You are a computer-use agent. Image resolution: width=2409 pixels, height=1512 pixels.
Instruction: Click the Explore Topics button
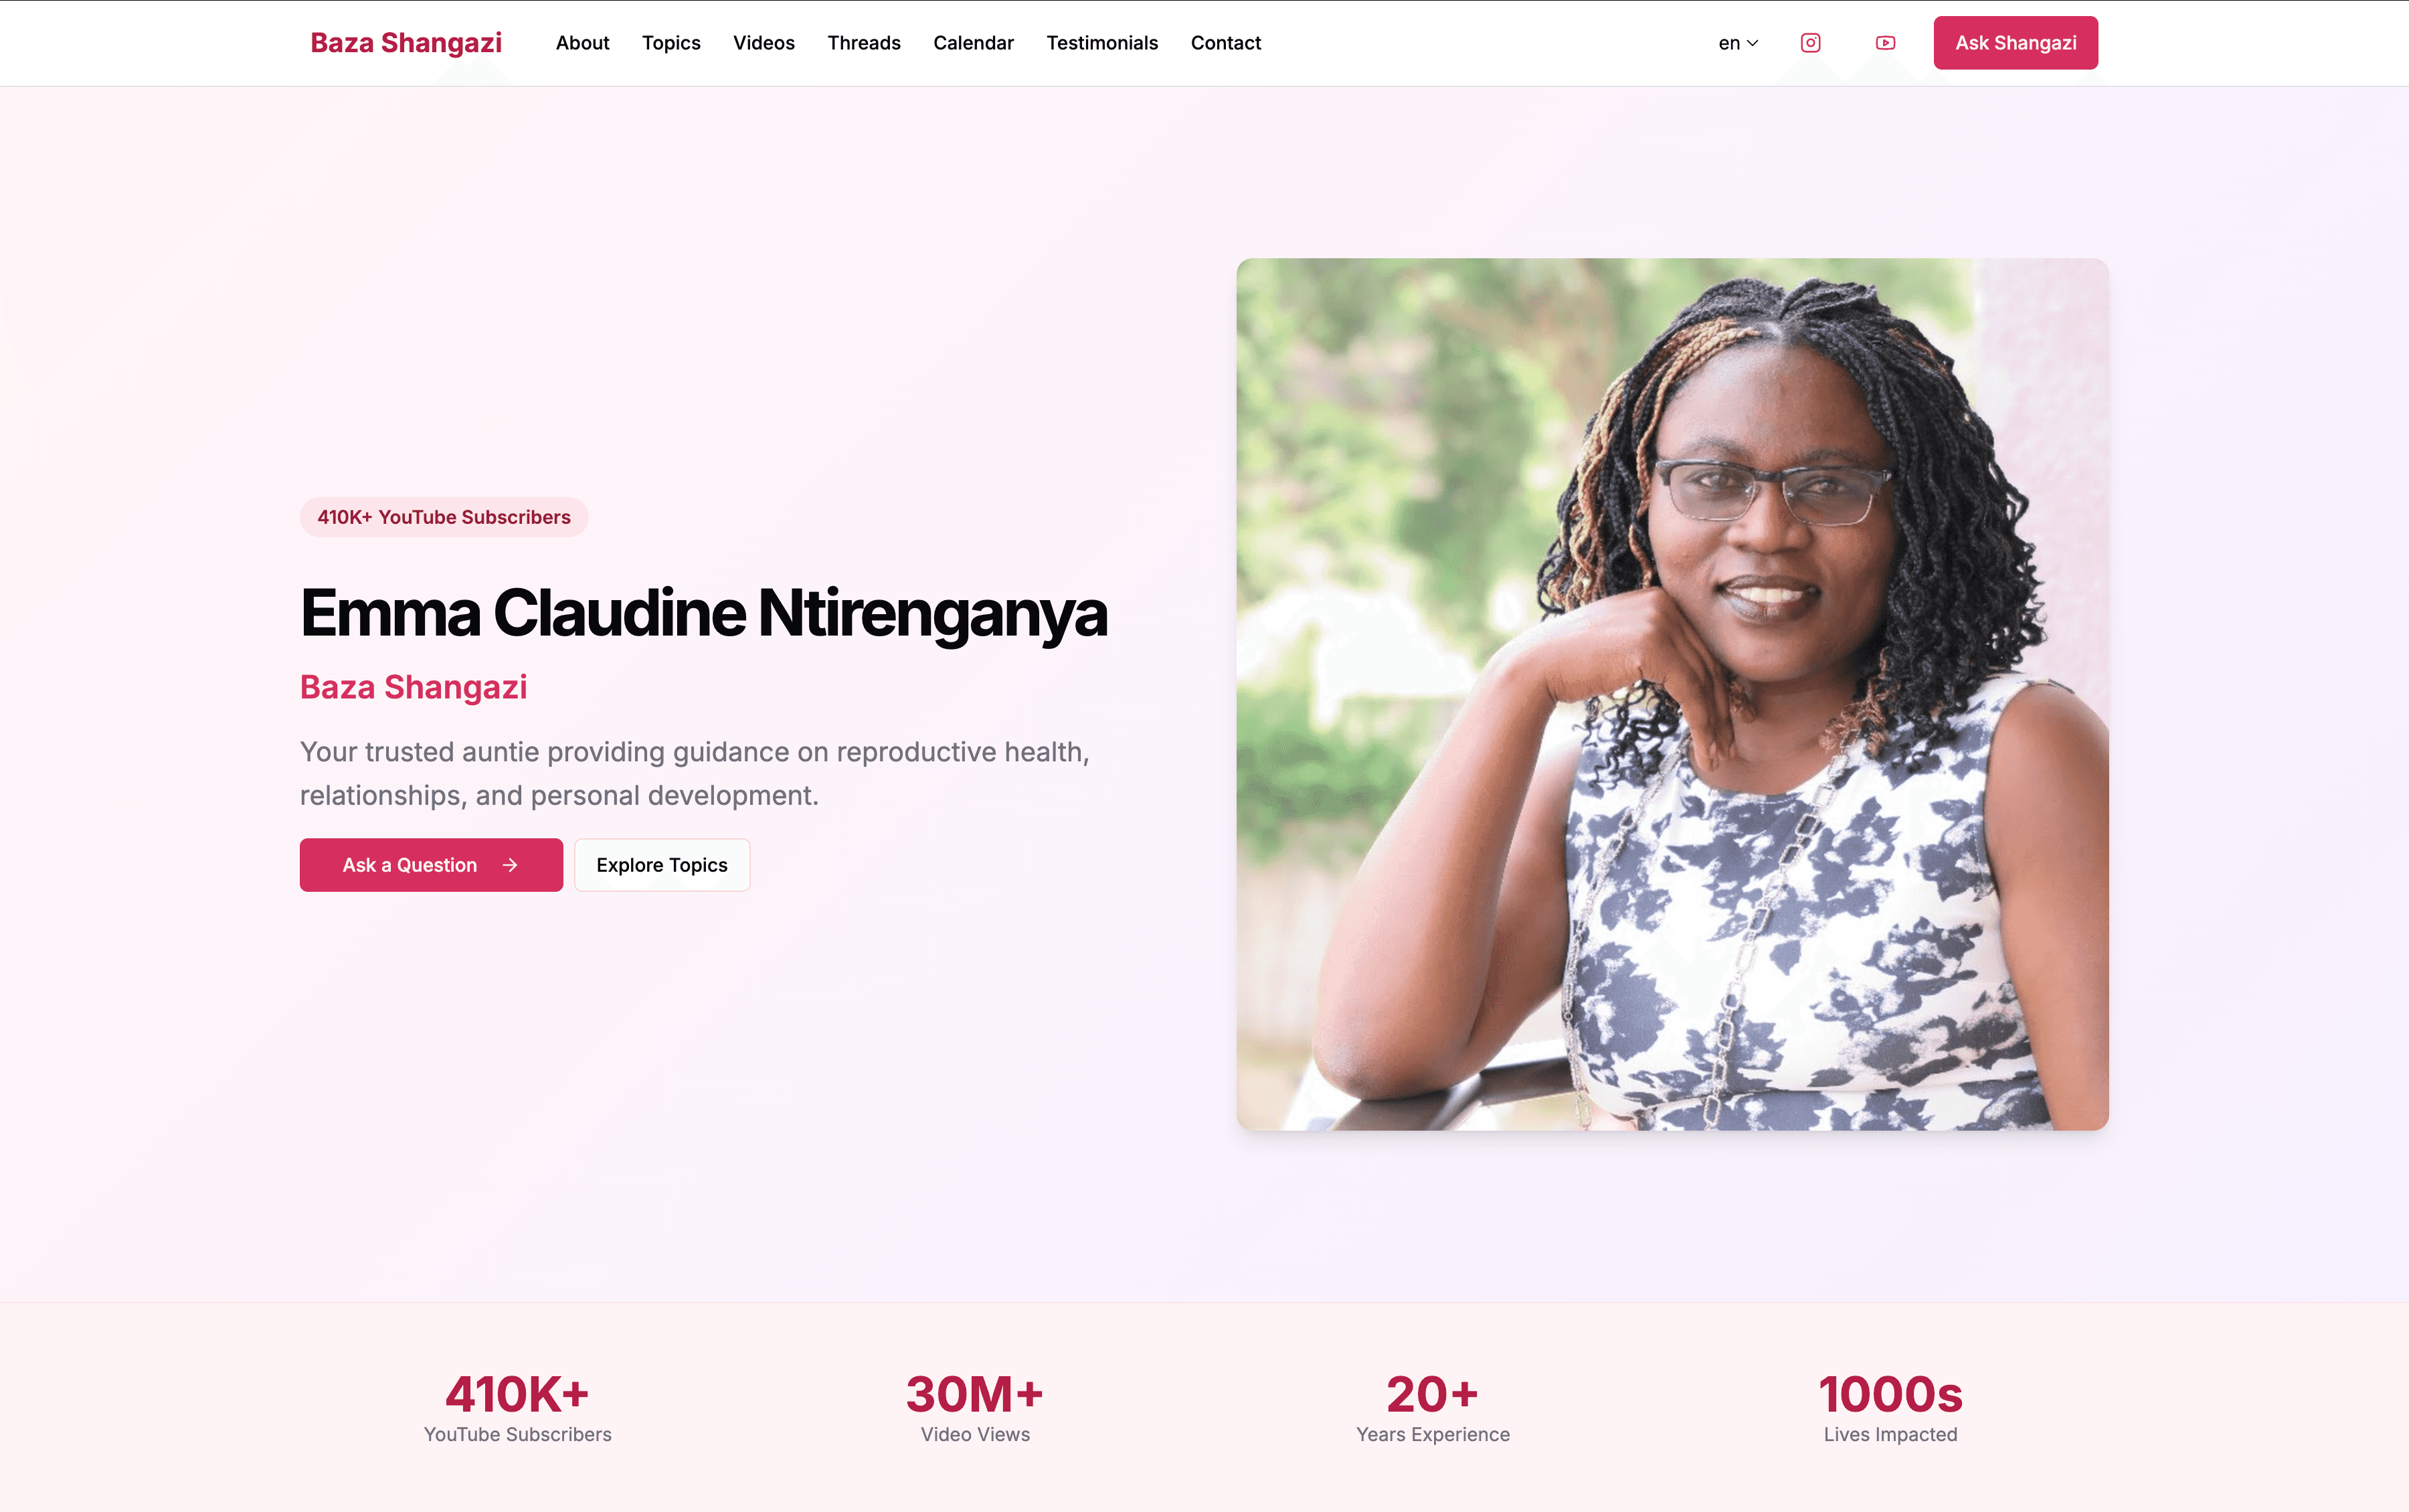point(662,865)
